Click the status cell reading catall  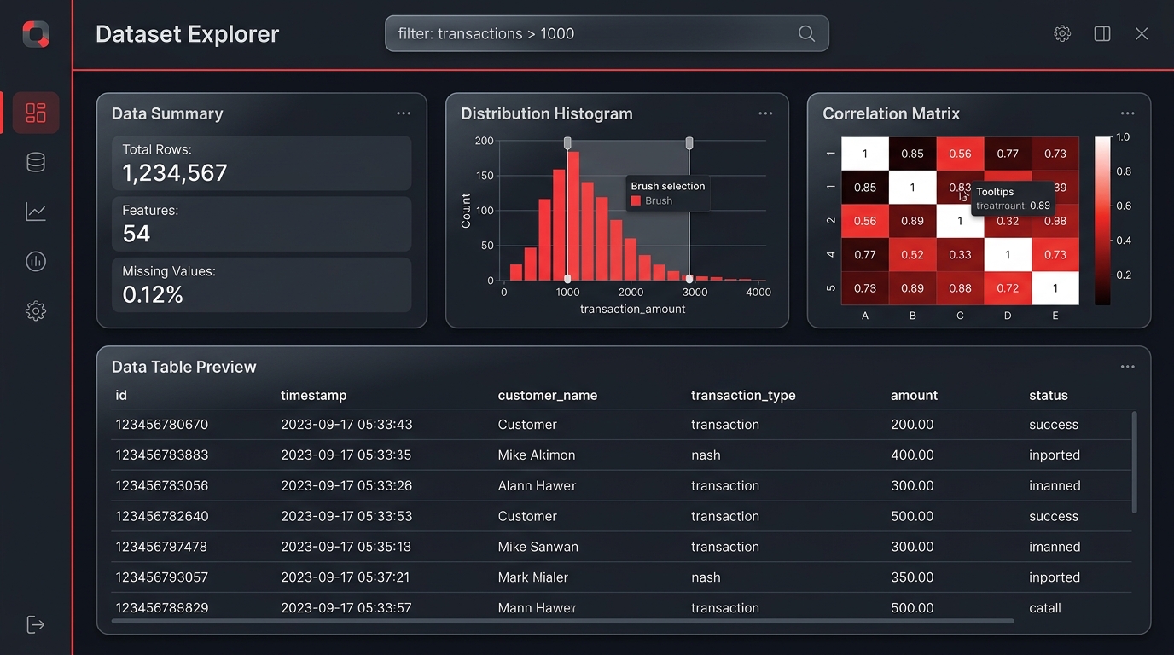coord(1045,608)
